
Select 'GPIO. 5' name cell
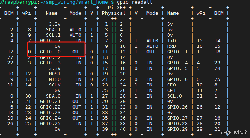pyautogui.click(x=177, y=68)
